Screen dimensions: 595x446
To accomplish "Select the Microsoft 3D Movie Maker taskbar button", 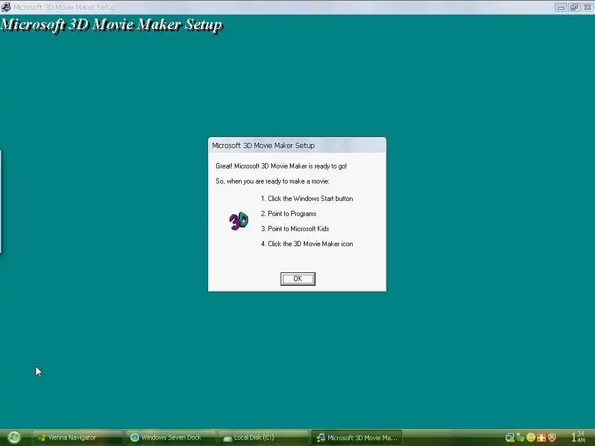I will (x=356, y=438).
